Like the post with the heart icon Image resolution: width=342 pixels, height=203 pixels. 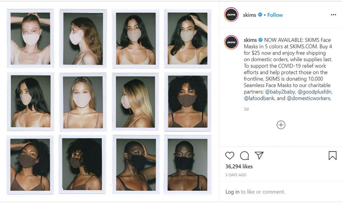pos(230,156)
